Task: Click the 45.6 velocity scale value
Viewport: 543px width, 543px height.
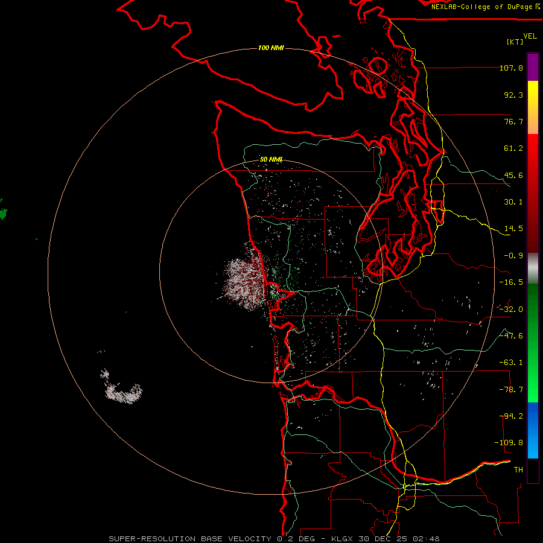Action: point(513,175)
